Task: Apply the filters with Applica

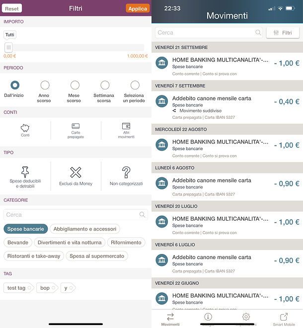Action: coord(138,8)
